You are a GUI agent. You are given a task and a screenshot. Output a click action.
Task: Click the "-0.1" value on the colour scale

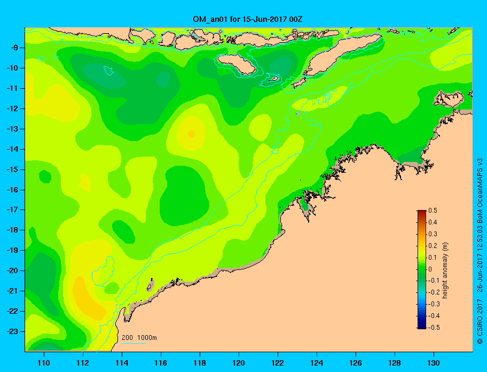point(434,281)
